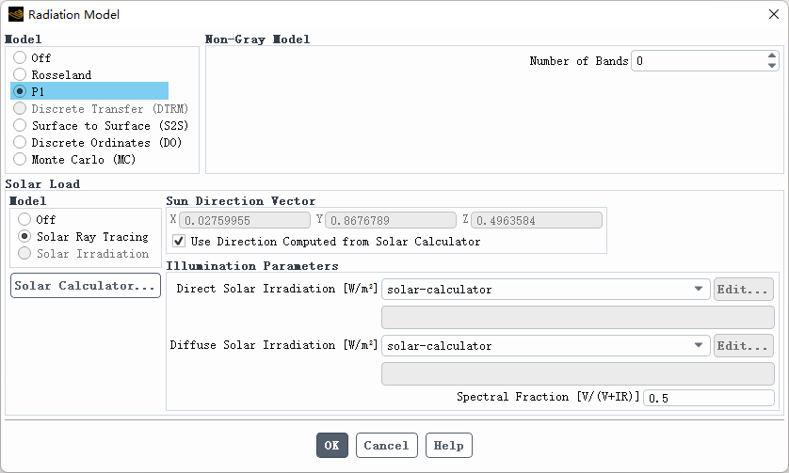The height and width of the screenshot is (473, 789).
Task: Turn the radiation model Off
Action: (20, 57)
